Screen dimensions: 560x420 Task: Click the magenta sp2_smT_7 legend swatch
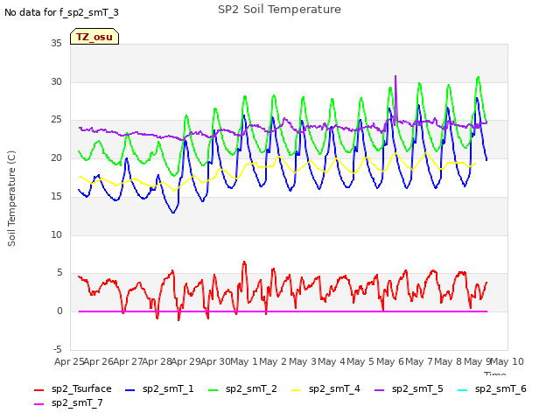(38, 404)
